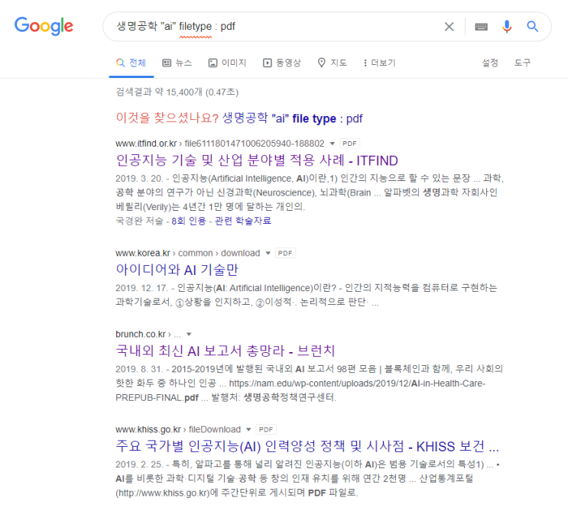Click the 관련 학술자료 link
Screen dimensions: 568x511
click(242, 221)
